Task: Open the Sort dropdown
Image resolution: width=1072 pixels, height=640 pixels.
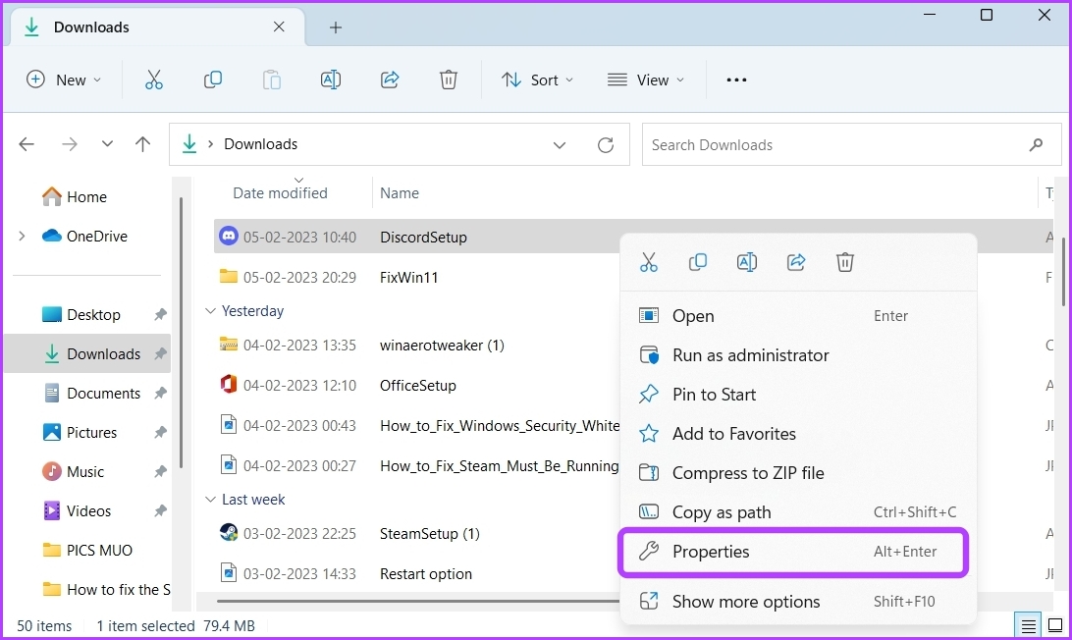Action: [537, 80]
